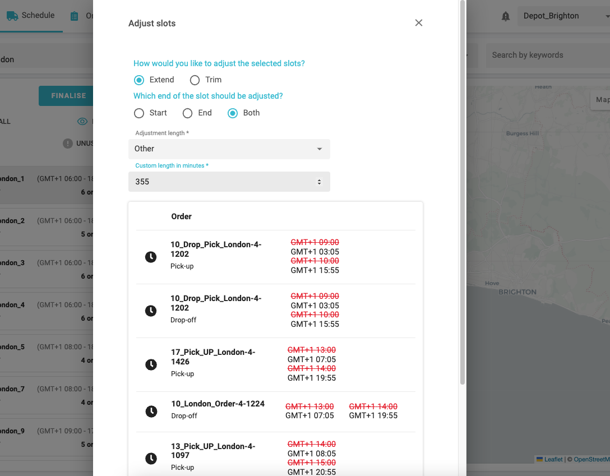This screenshot has width=610, height=476.
Task: Toggle the eye visibility icon
Action: point(82,122)
